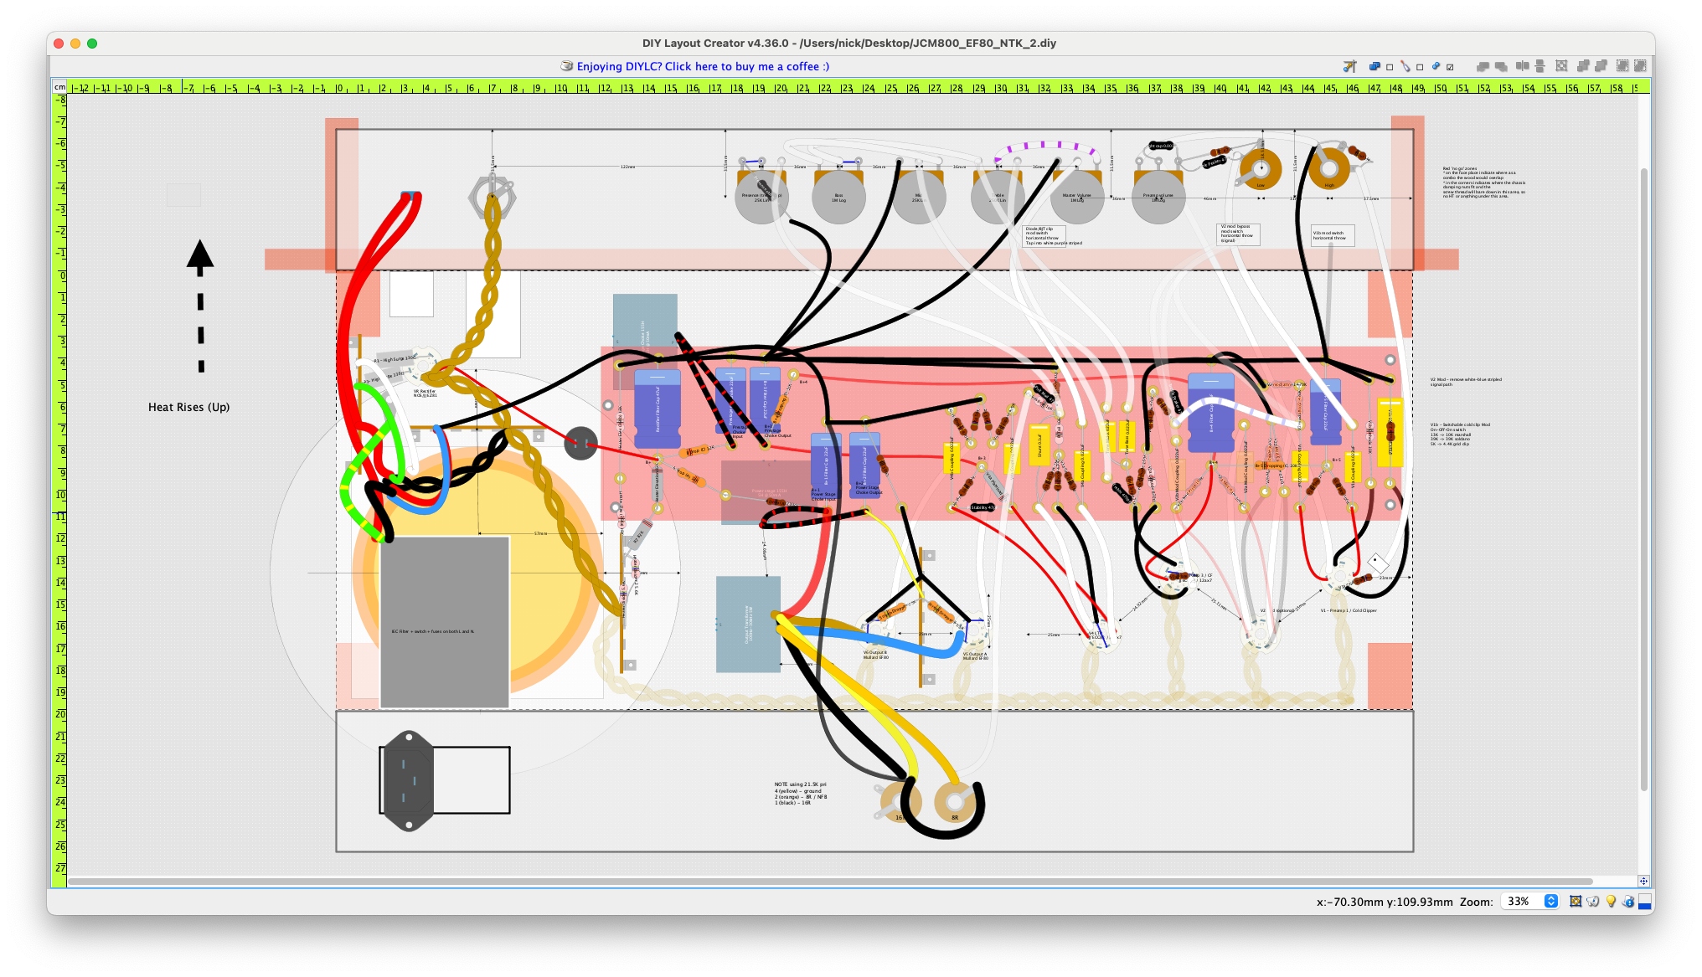Click the light bulb tips icon

1610,902
